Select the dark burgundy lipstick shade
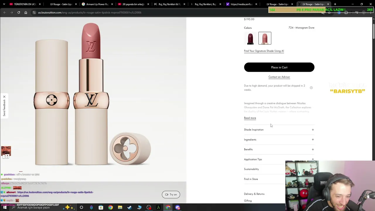The height and width of the screenshot is (211, 375). click(x=250, y=38)
